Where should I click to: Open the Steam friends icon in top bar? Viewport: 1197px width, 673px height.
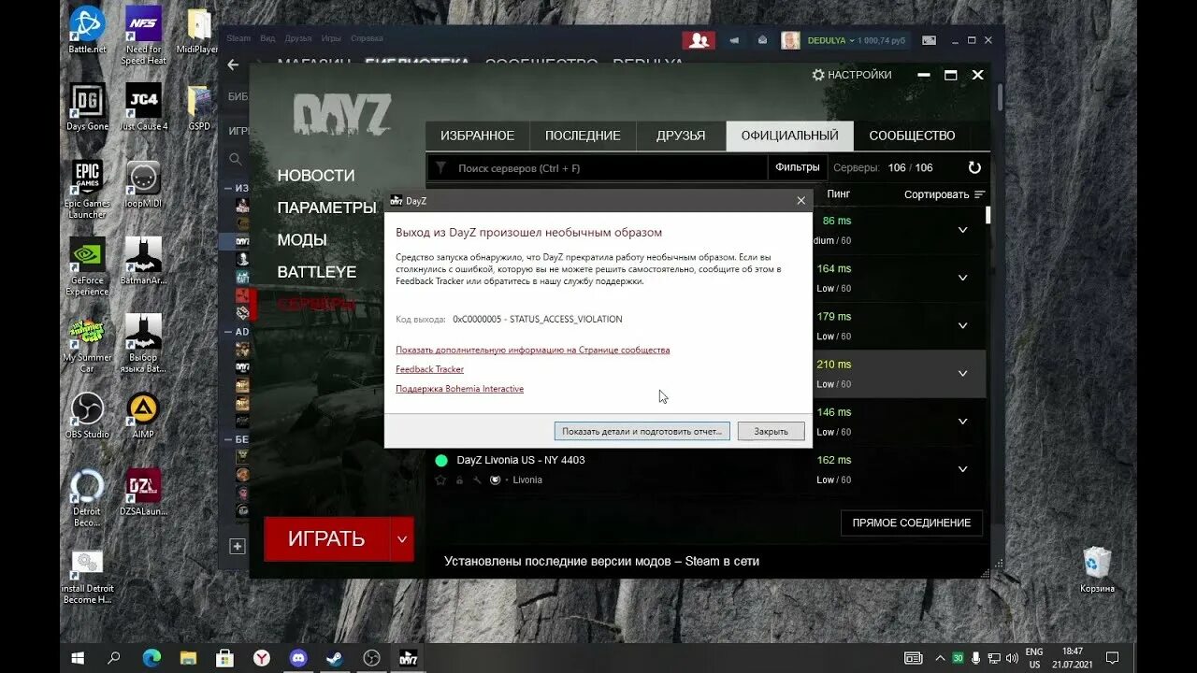point(698,40)
